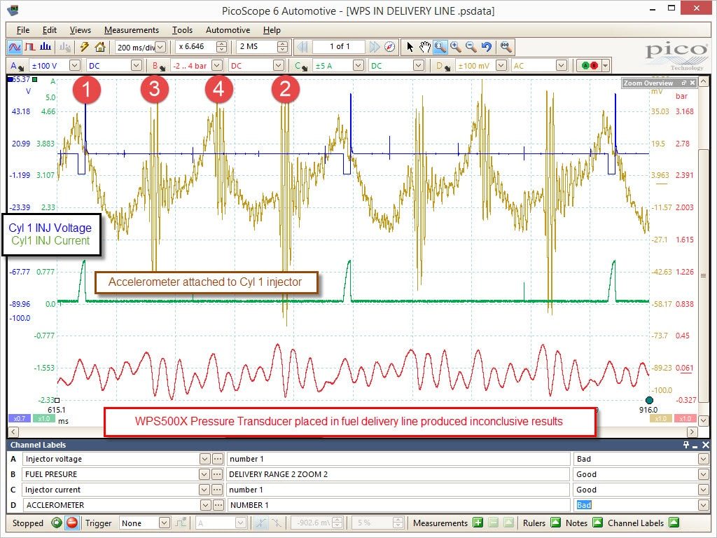Screen dimensions: 717x538
Task: Open the Edit menu
Action: click(50, 30)
